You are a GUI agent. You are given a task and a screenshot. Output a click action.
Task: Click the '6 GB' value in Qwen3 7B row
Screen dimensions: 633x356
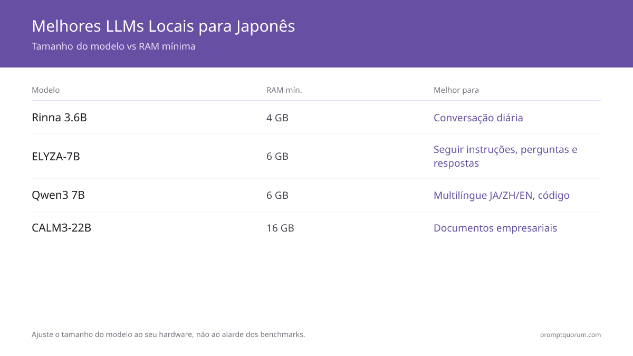277,195
